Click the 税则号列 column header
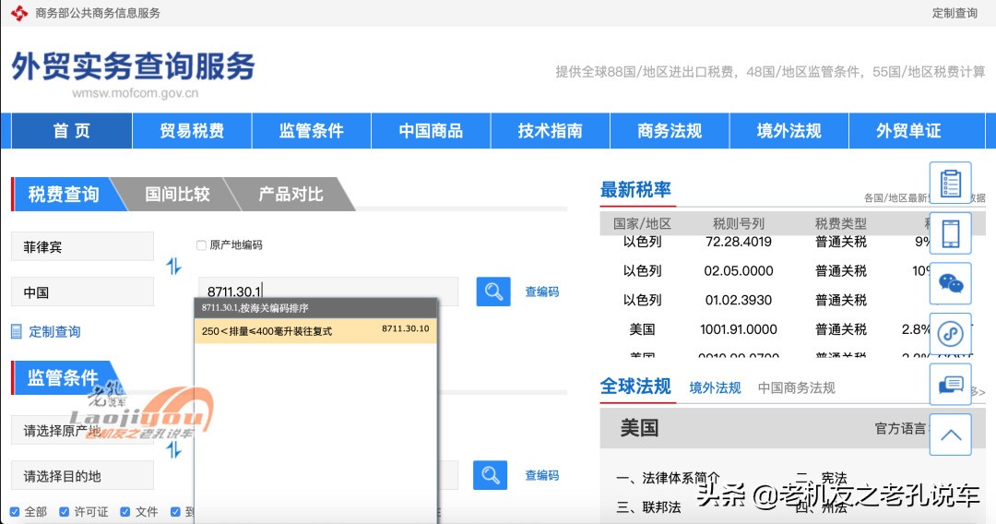Screen dimensions: 996x524 coord(739,223)
